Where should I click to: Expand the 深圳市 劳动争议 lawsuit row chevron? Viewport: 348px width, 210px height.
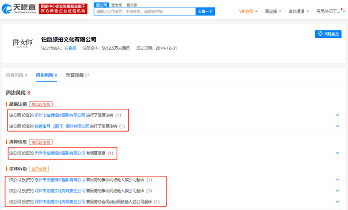[338, 191]
